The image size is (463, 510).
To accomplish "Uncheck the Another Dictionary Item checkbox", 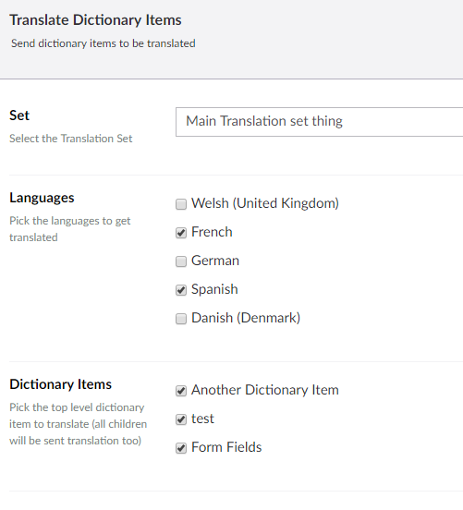I will tap(181, 391).
